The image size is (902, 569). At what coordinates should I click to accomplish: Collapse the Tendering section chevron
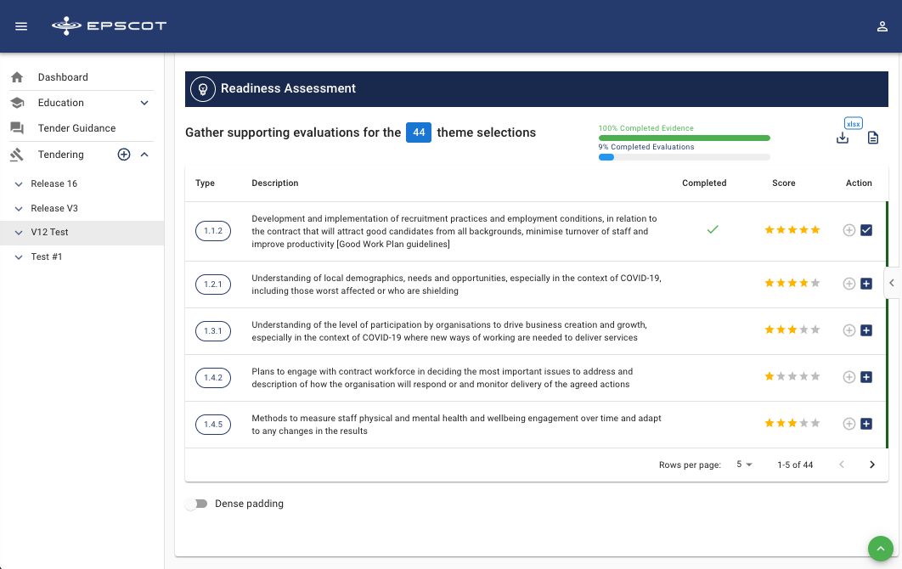(144, 155)
